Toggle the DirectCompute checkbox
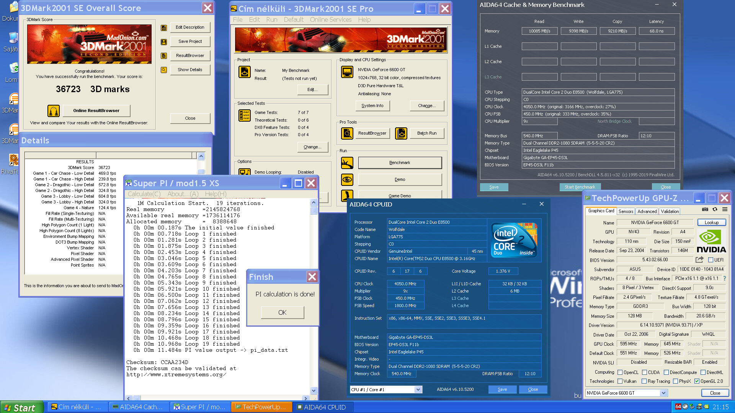 click(666, 372)
